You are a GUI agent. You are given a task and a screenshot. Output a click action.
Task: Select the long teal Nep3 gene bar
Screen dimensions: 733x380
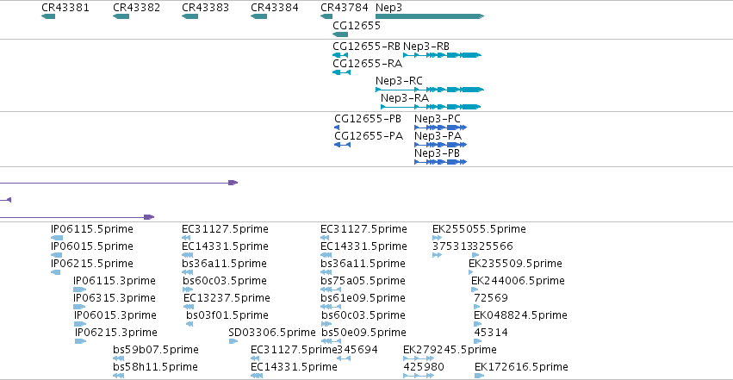point(430,16)
